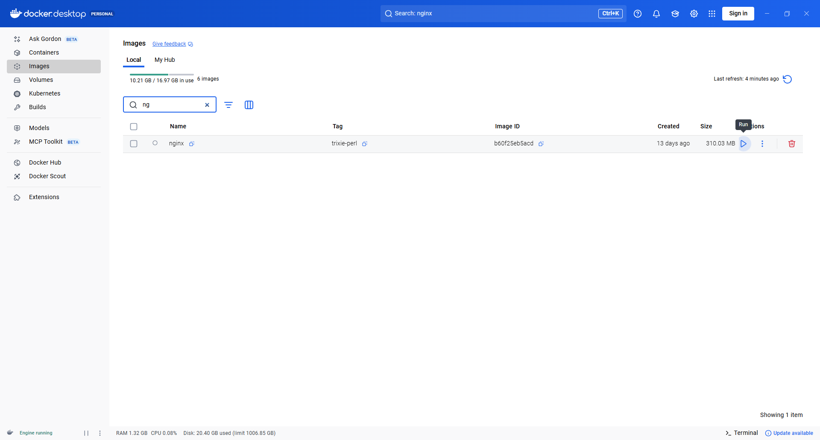Click the CPU 0.08% status entry

point(164,433)
